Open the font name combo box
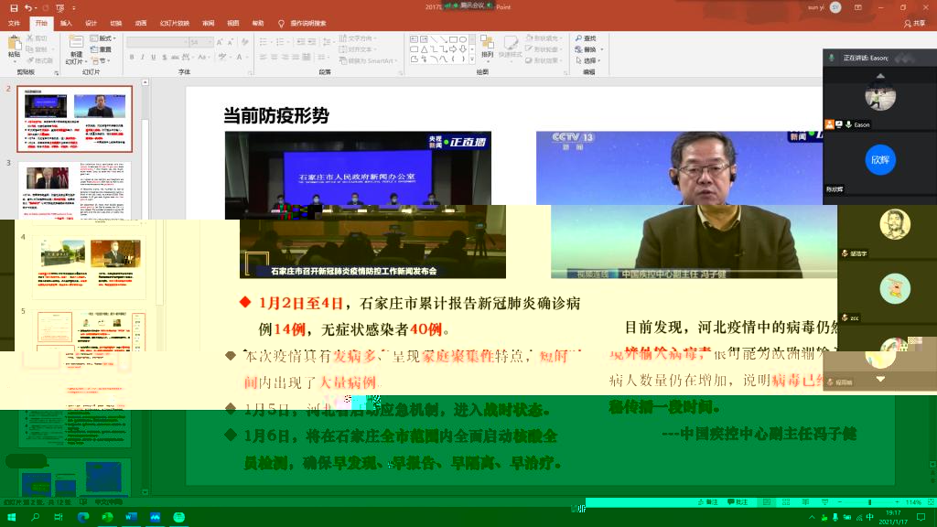Screen dimensions: 937x527 [157, 42]
